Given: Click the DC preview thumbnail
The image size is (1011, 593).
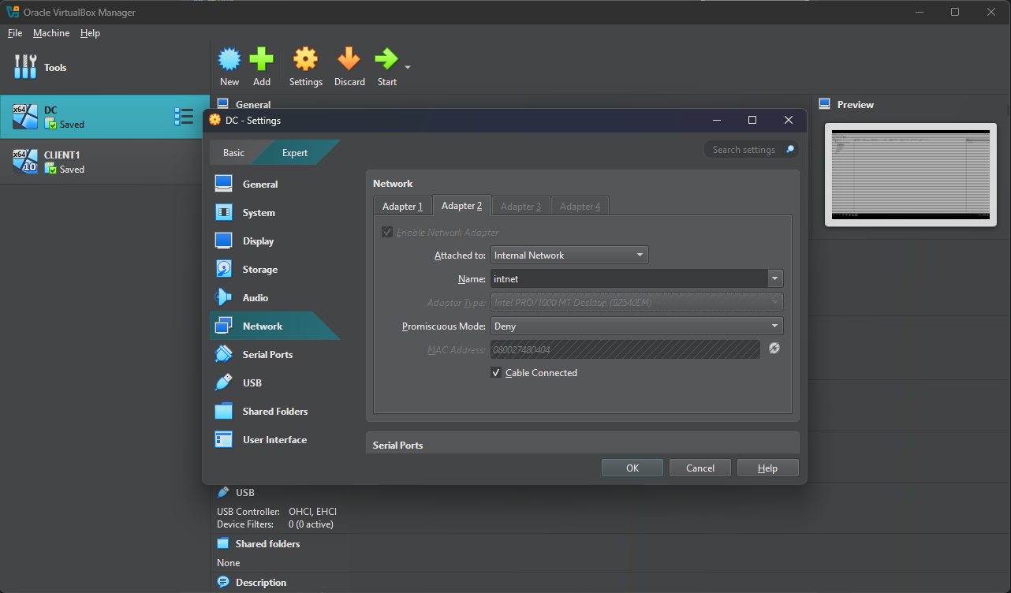Looking at the screenshot, I should (911, 174).
